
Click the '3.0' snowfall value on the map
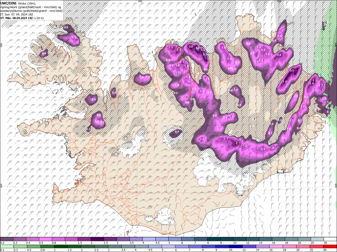pyautogui.click(x=191, y=46)
